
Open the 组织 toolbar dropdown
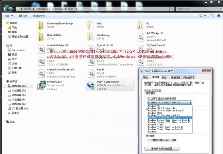[9, 16]
